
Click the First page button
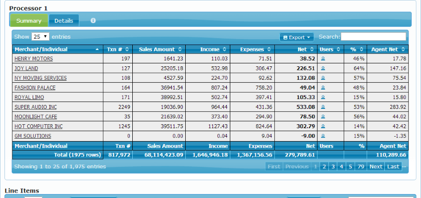pos(274,166)
